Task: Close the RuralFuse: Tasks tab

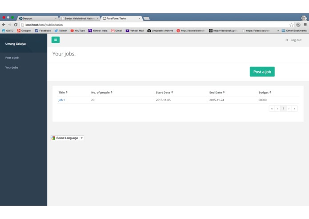Action: click(139, 19)
